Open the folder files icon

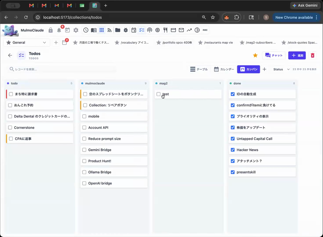[118, 30]
